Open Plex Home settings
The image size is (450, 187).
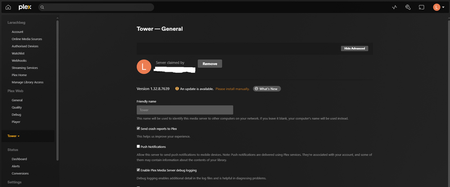[x=19, y=75]
